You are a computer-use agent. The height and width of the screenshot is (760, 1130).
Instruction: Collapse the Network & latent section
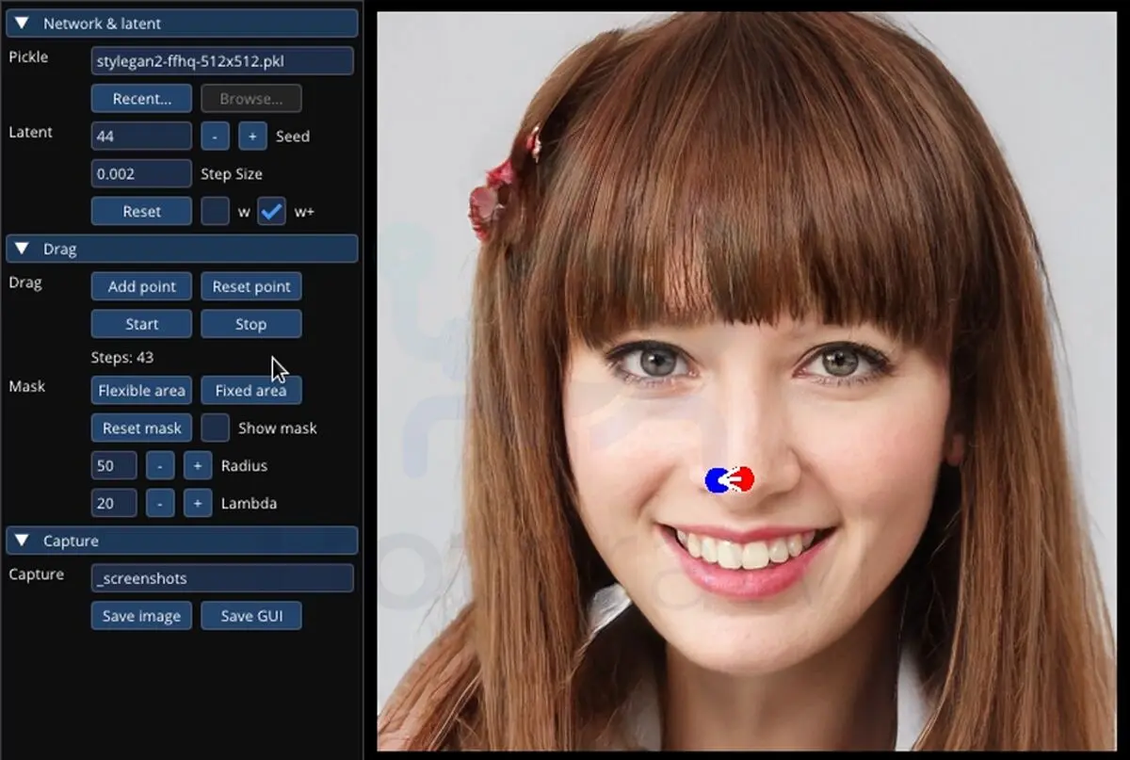pyautogui.click(x=183, y=23)
